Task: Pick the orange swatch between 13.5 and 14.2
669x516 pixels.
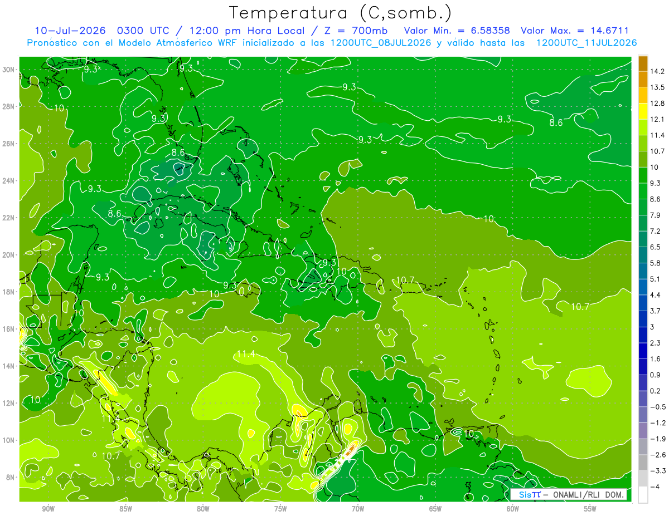Action: pyautogui.click(x=642, y=79)
